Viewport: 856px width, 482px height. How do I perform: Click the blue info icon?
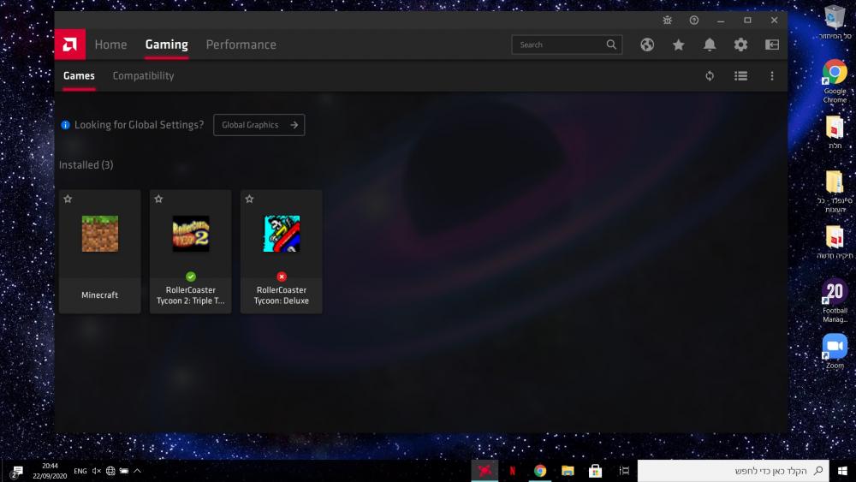click(x=66, y=125)
